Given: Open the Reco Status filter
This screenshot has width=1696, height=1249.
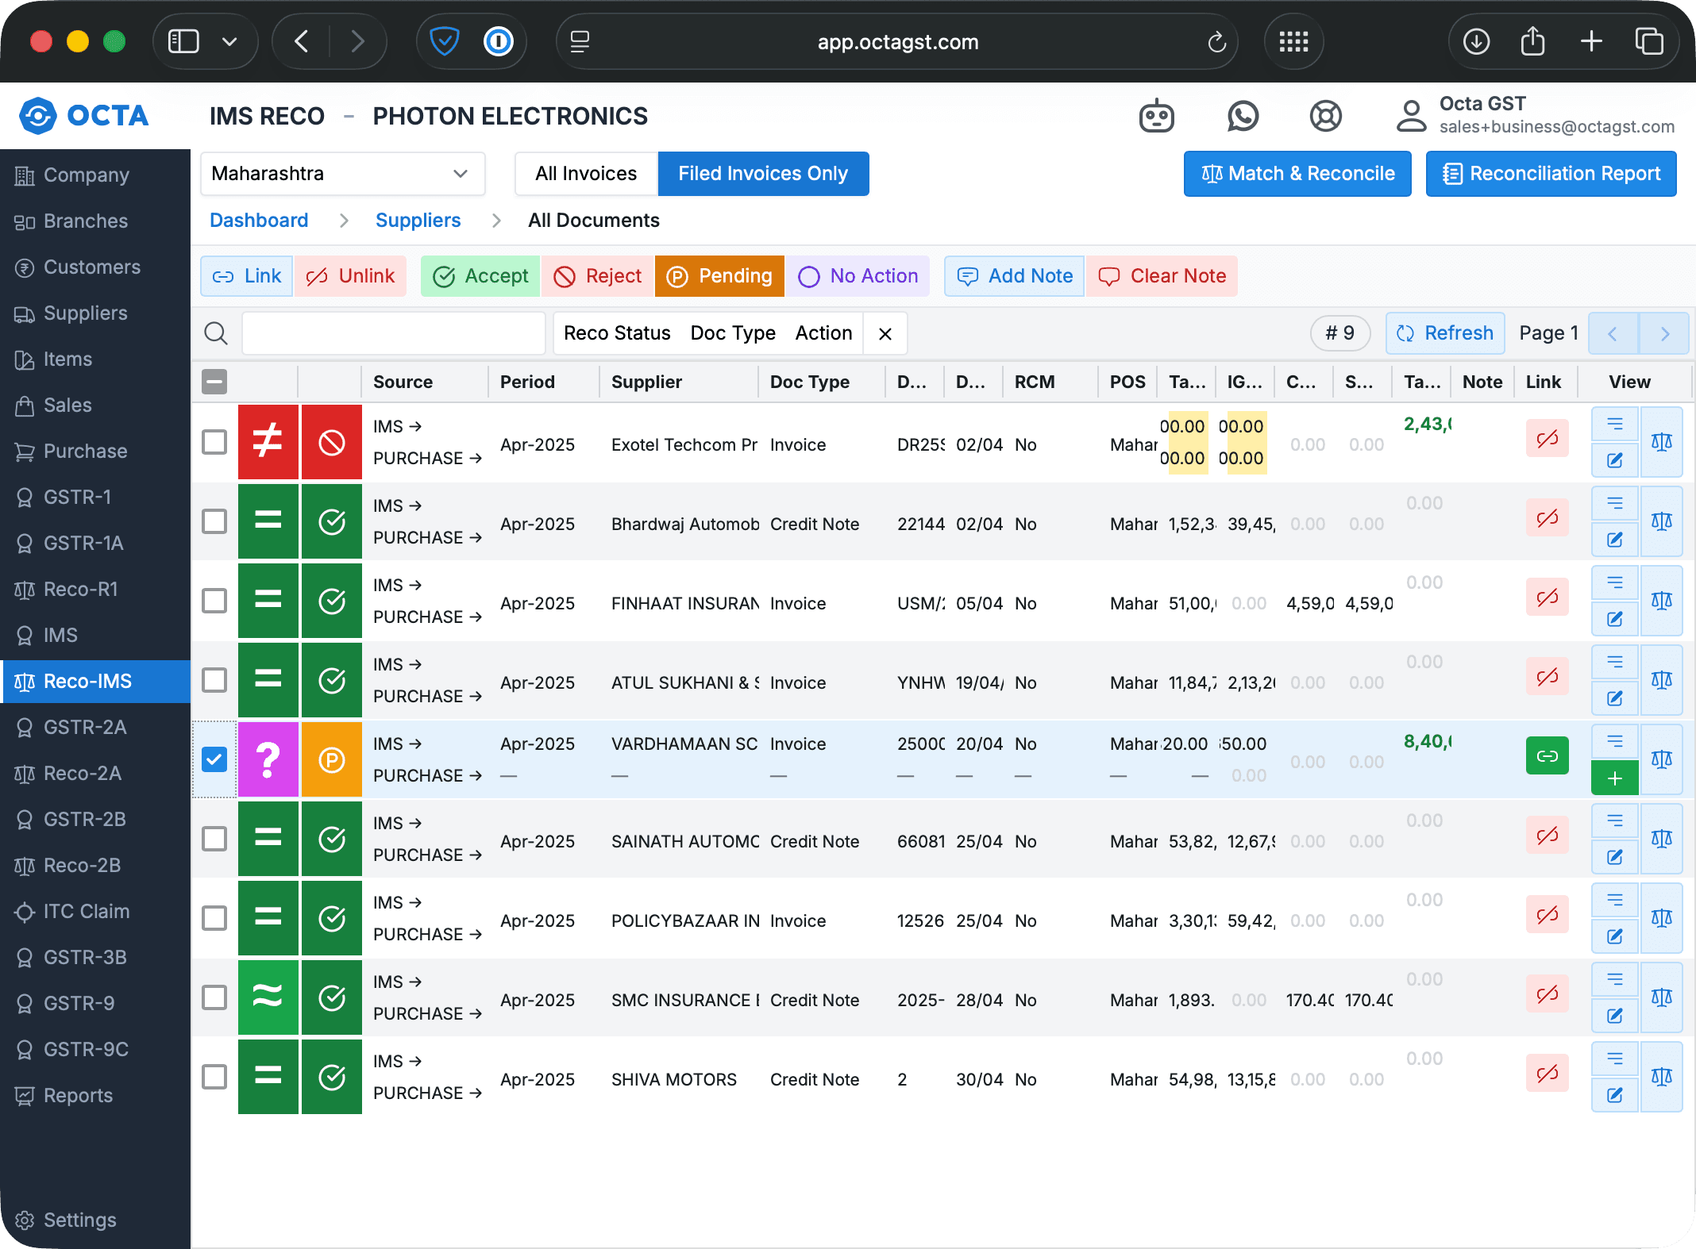Looking at the screenshot, I should click(x=617, y=333).
